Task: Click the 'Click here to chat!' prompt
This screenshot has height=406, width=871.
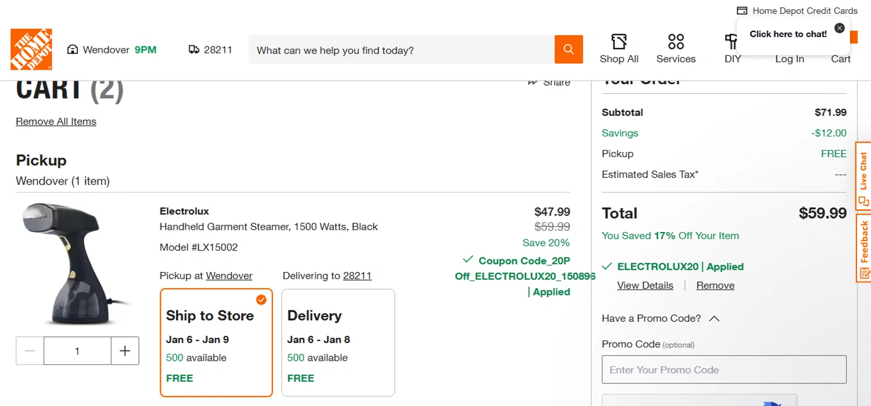Action: [788, 34]
